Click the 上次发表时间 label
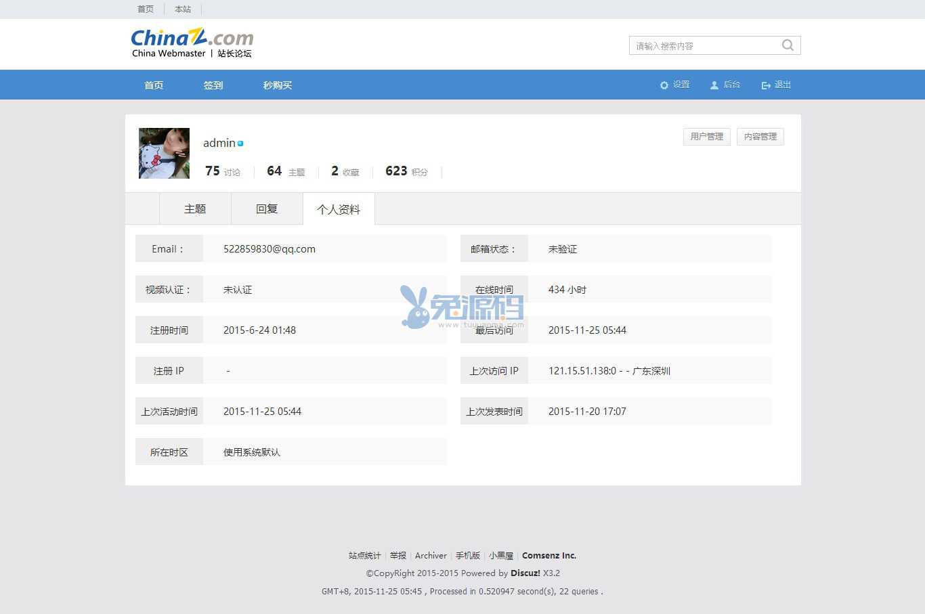 coord(494,412)
